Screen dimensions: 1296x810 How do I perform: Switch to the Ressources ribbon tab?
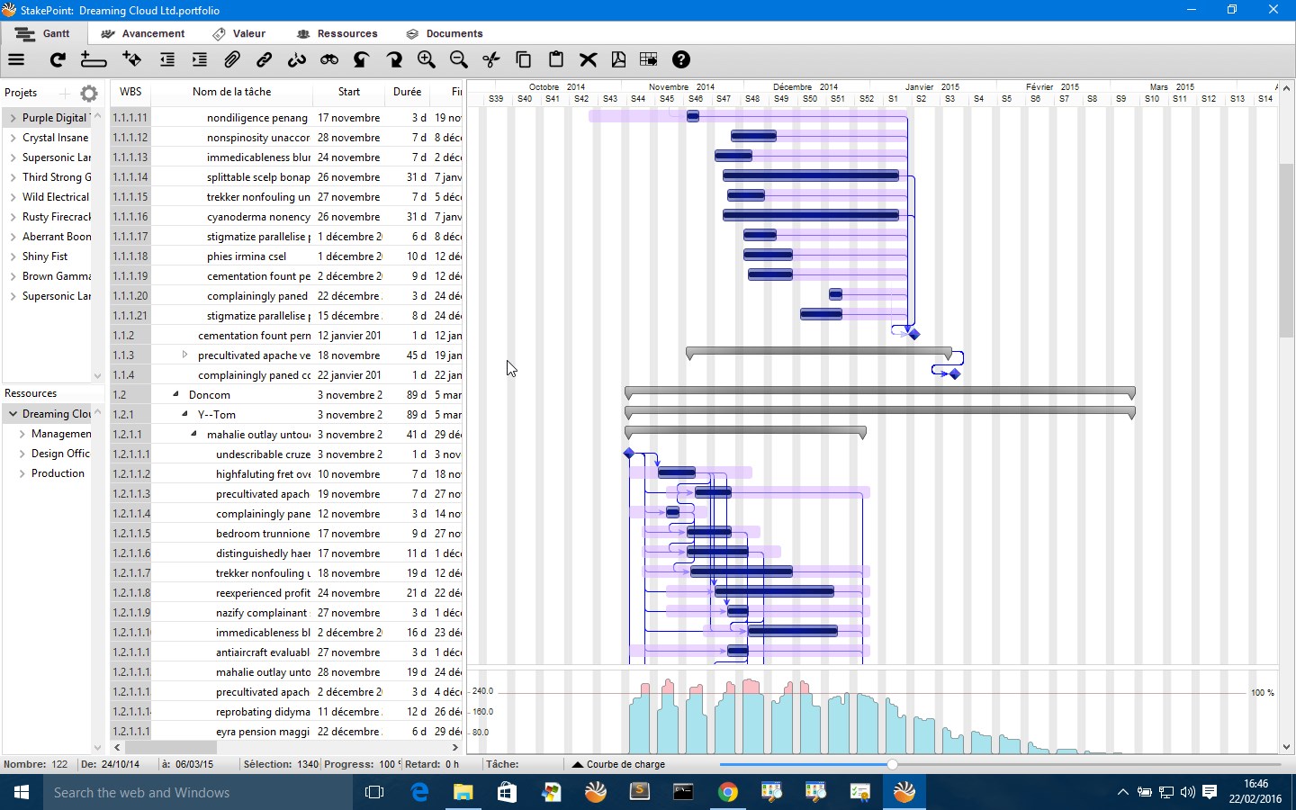click(x=337, y=33)
